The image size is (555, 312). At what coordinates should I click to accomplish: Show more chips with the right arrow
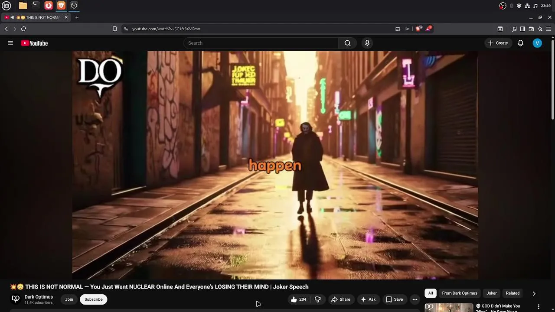[534, 293]
